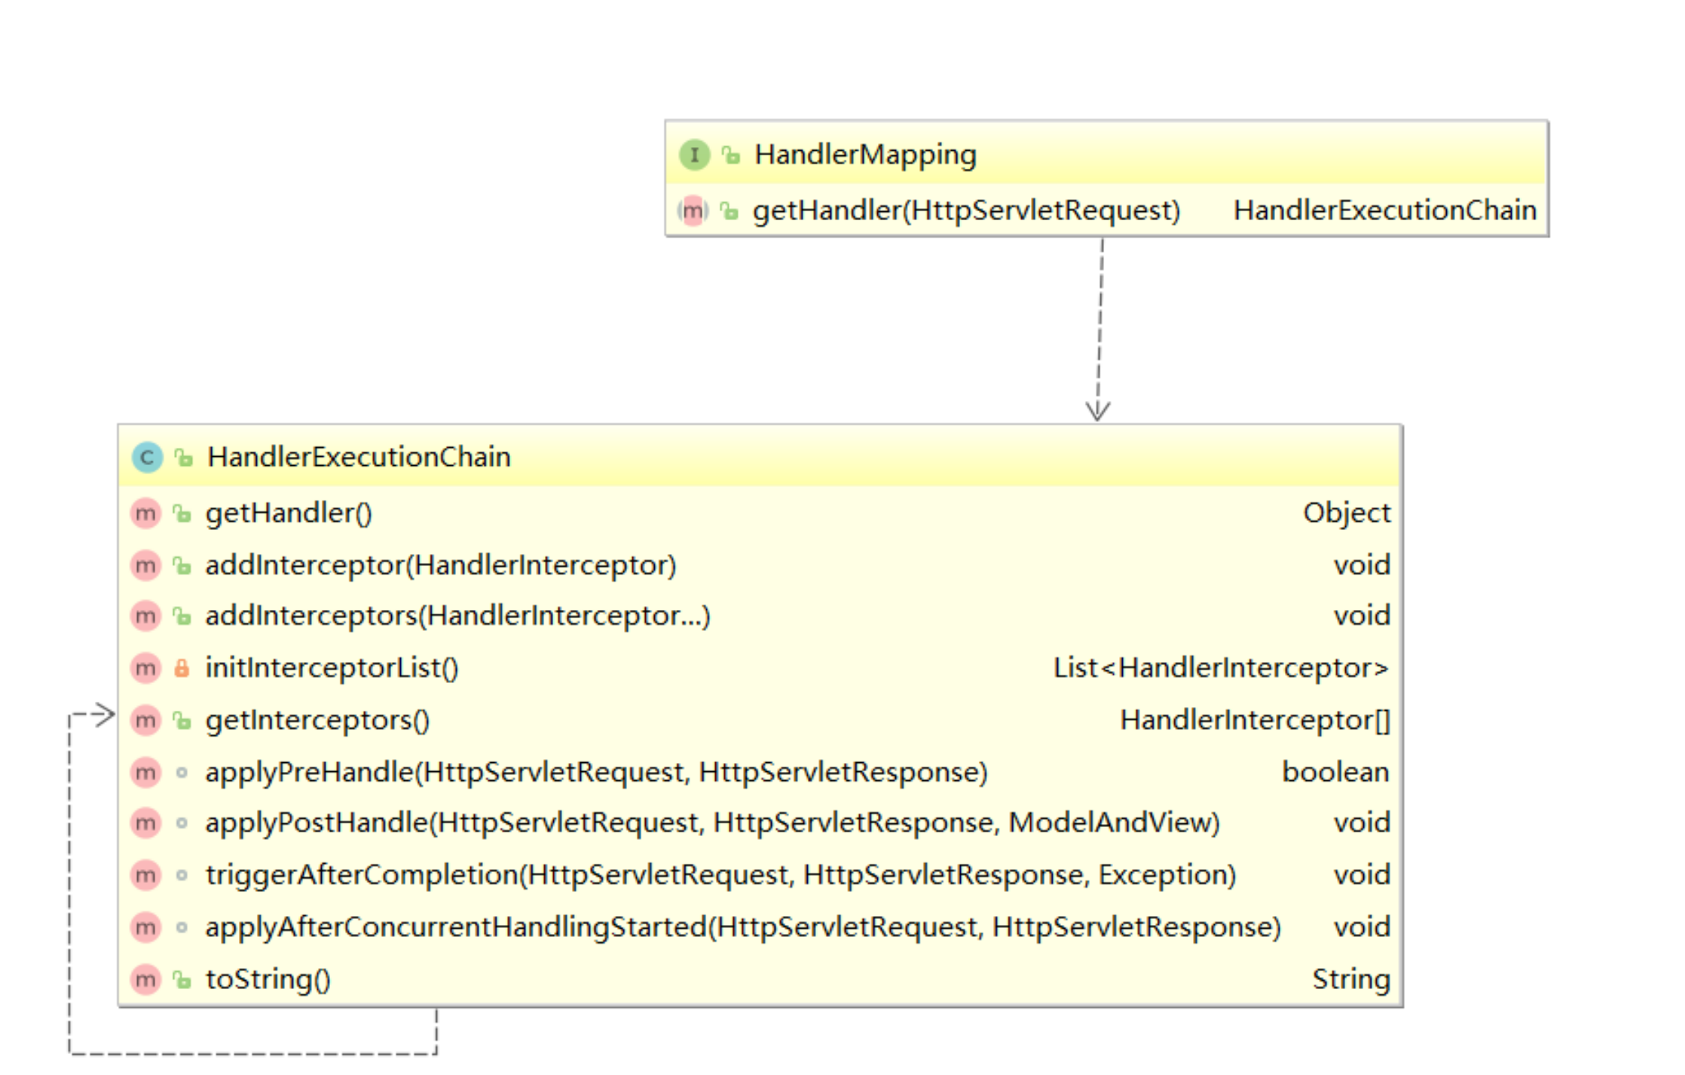
Task: Click the class icon beside HandlerExecutionChain
Action: click(x=146, y=457)
